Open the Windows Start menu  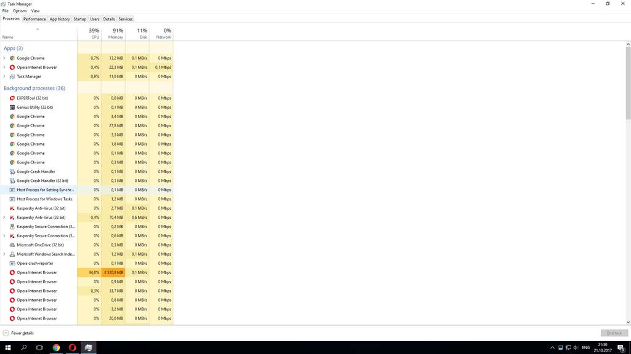click(7, 348)
